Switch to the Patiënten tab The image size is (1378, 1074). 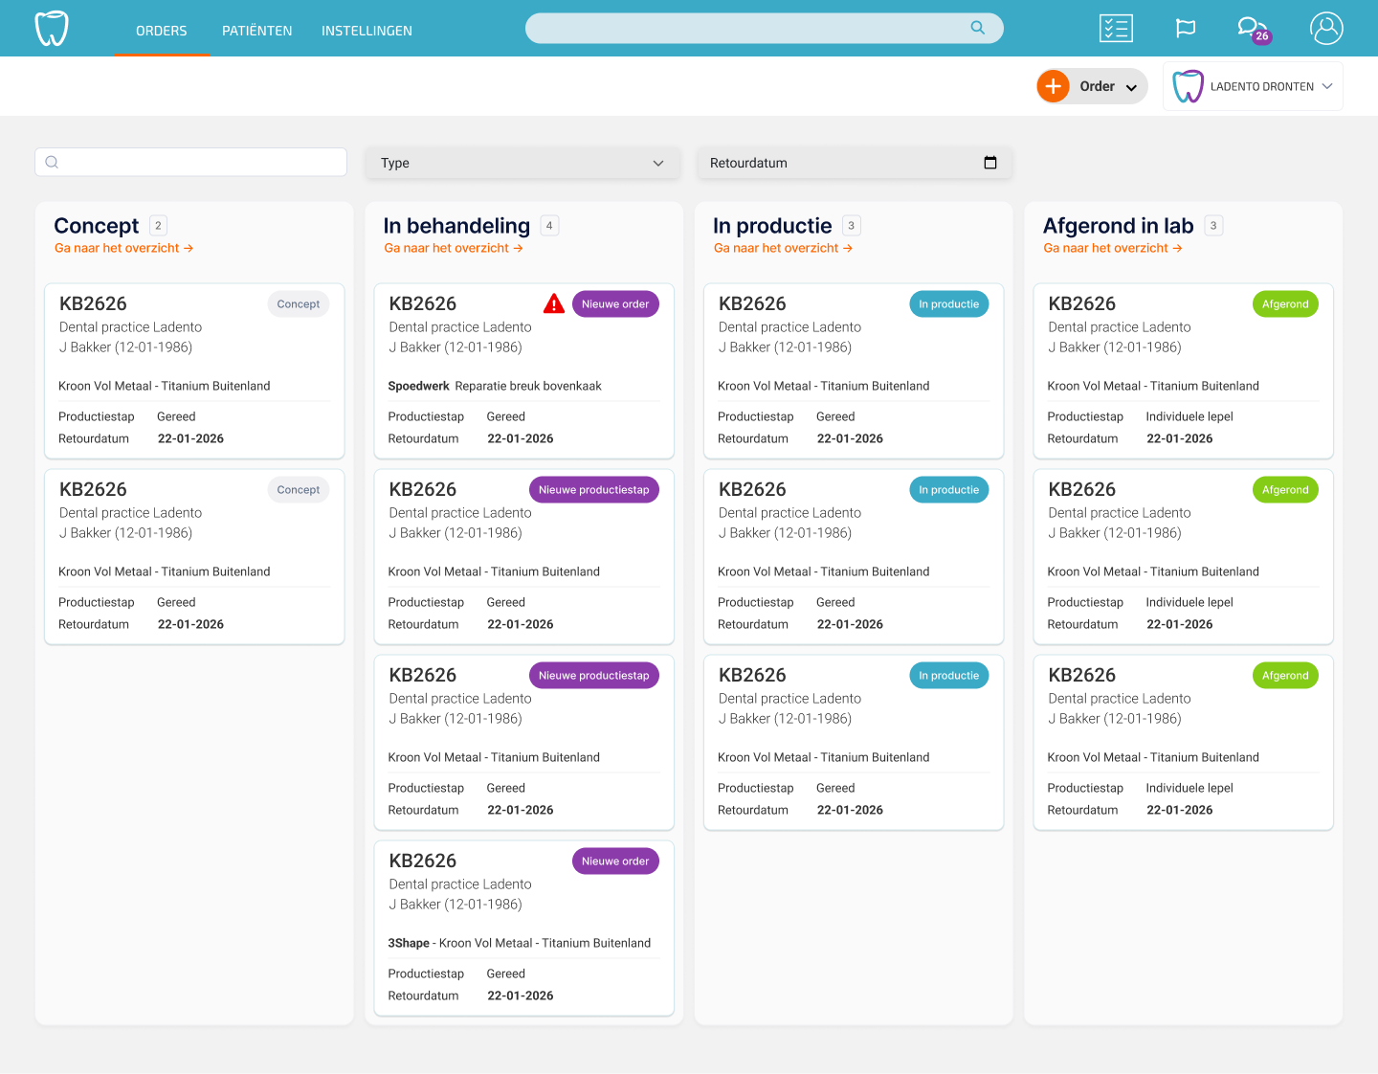[x=256, y=31]
